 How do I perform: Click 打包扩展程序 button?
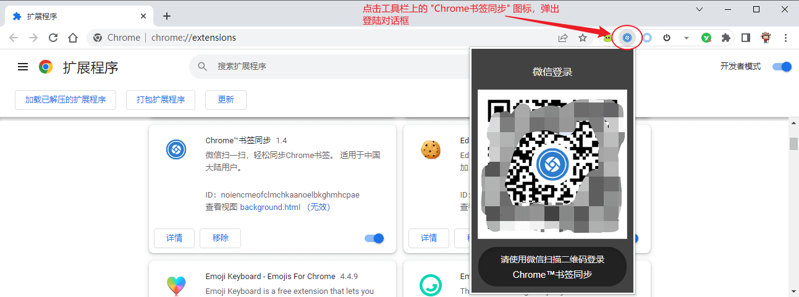click(161, 99)
